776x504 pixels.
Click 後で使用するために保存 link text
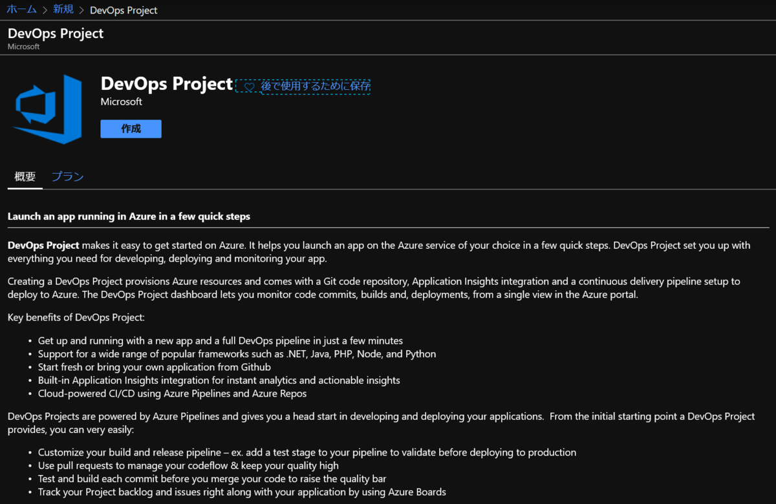pyautogui.click(x=315, y=86)
